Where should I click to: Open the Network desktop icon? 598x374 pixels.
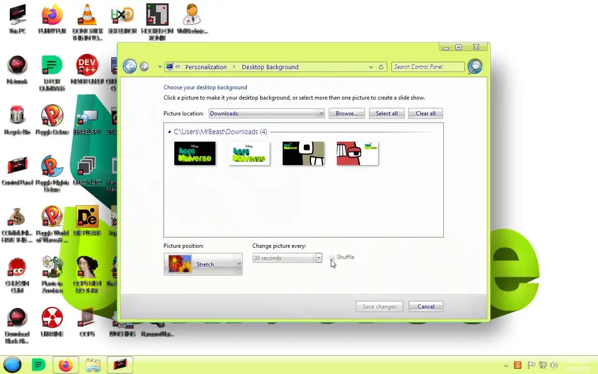click(x=17, y=70)
